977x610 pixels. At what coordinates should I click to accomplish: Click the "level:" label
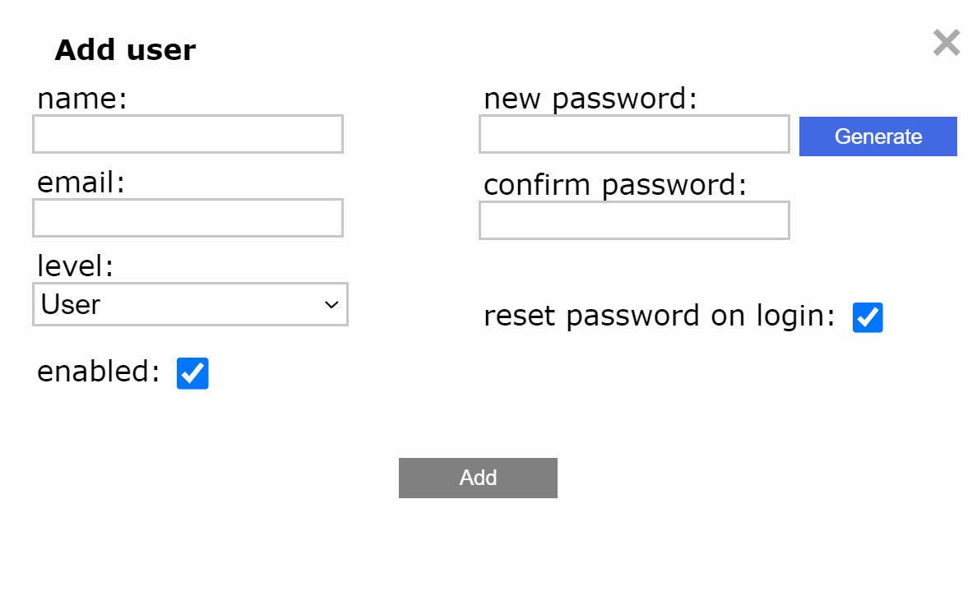point(76,266)
